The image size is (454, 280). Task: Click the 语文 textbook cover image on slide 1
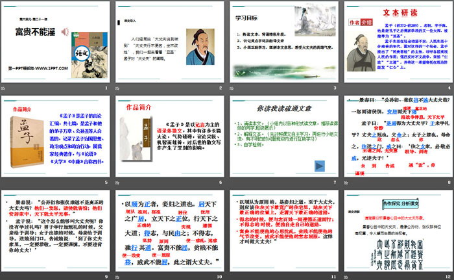(90, 55)
